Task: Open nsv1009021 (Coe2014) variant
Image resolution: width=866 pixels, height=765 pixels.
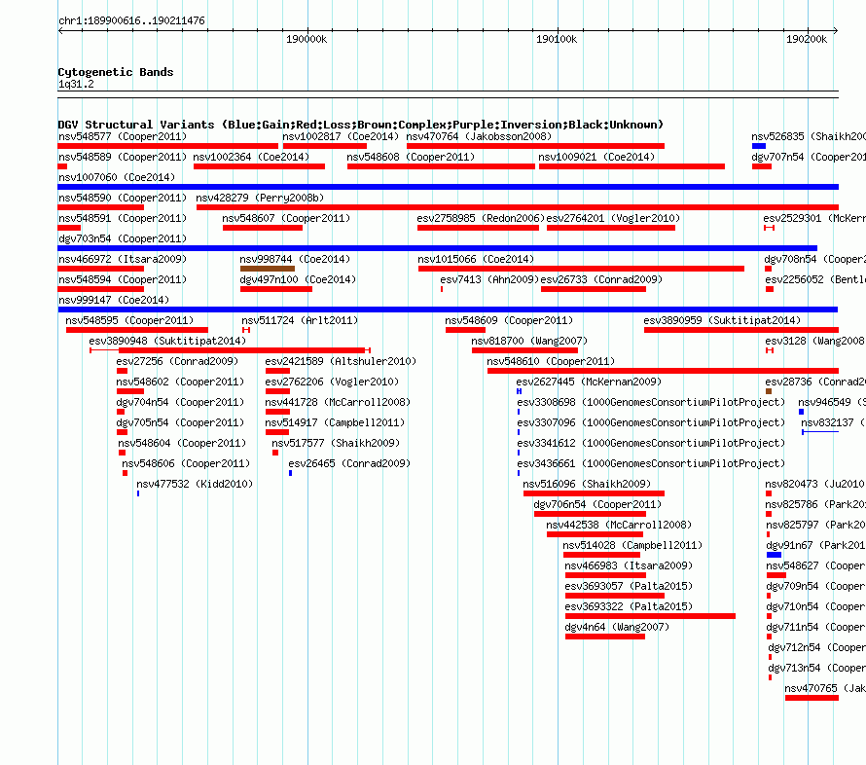Action: 596,157
